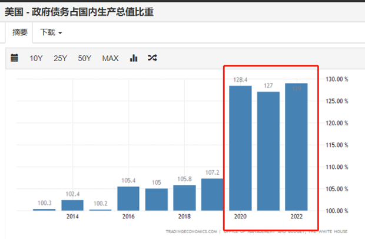Click the 2018 bar labeled 105.8
The height and width of the screenshot is (239, 365).
[x=184, y=198]
